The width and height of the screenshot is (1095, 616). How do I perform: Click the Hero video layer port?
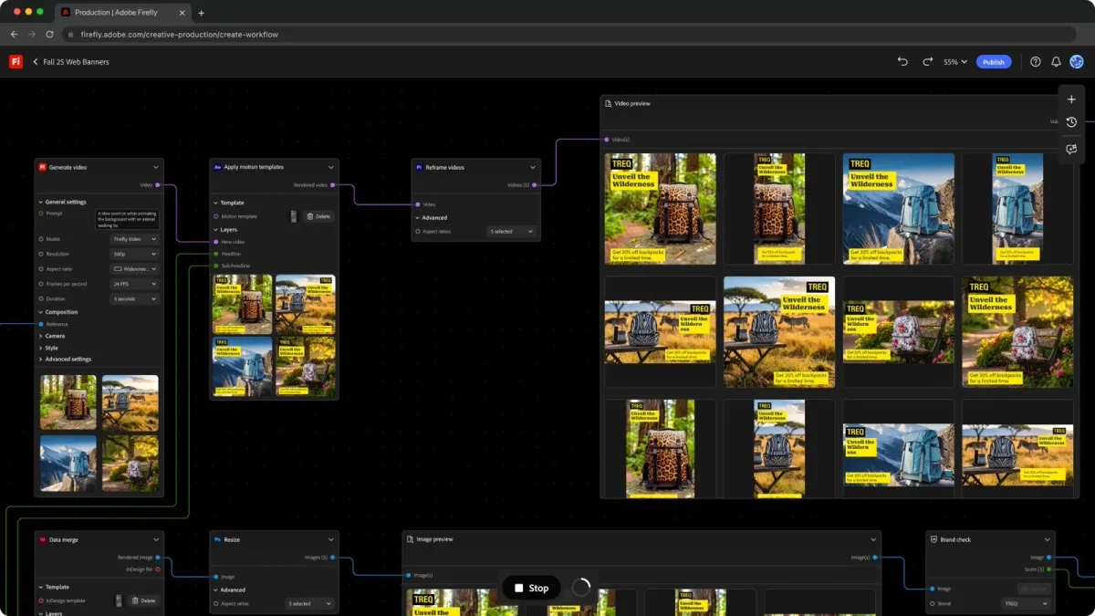click(216, 242)
